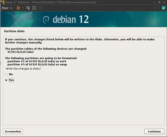167x137 pixels.
Task: Click the Screenshot button
Action: (13, 131)
